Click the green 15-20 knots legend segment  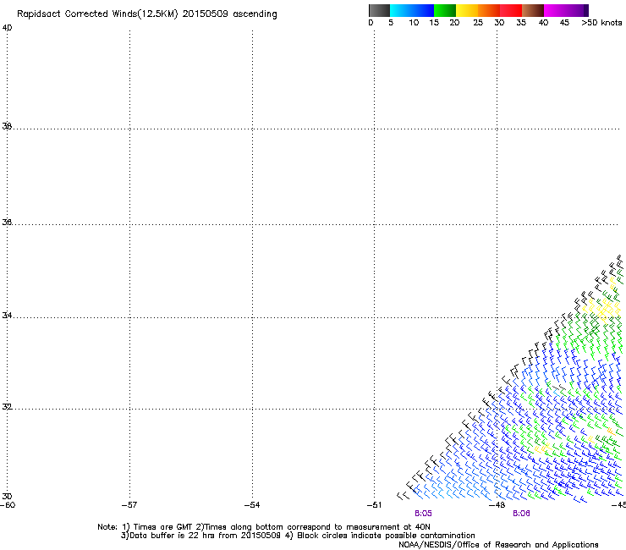pyautogui.click(x=445, y=10)
